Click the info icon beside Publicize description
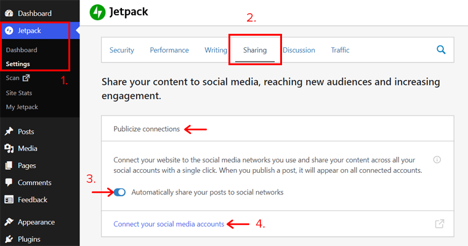The height and width of the screenshot is (246, 468). 437,160
